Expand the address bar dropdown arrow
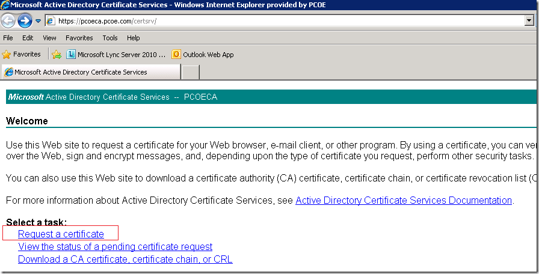The image size is (539, 274). (x=529, y=21)
